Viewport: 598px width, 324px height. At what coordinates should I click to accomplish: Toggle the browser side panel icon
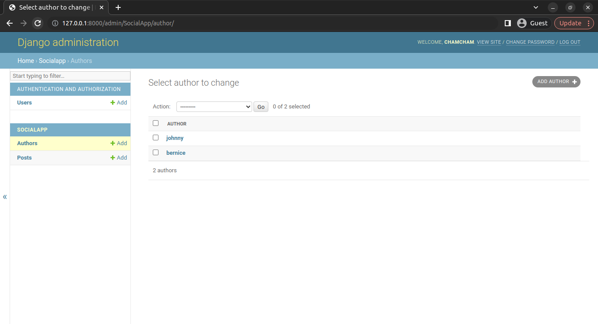pyautogui.click(x=508, y=23)
